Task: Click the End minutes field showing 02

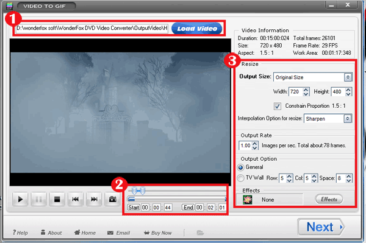Action: coord(210,207)
